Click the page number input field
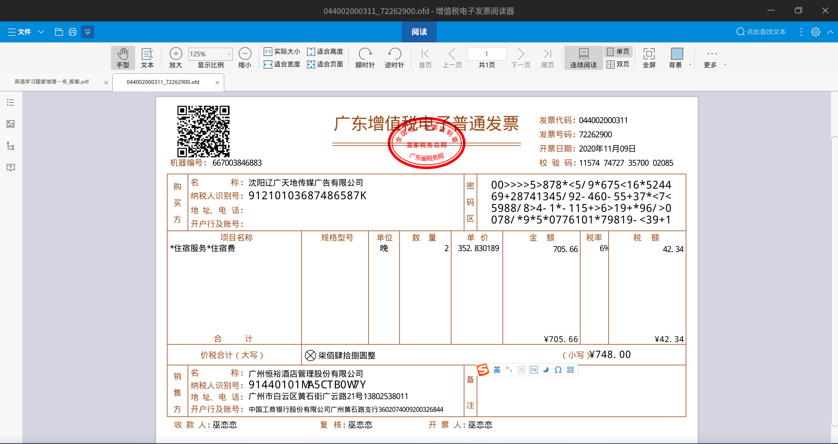The image size is (838, 444). click(x=487, y=54)
